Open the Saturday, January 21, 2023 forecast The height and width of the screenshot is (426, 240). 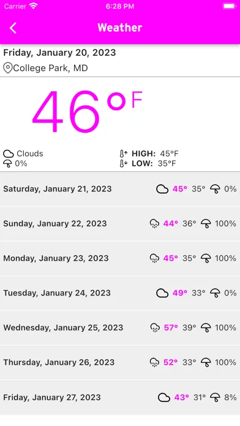click(120, 189)
